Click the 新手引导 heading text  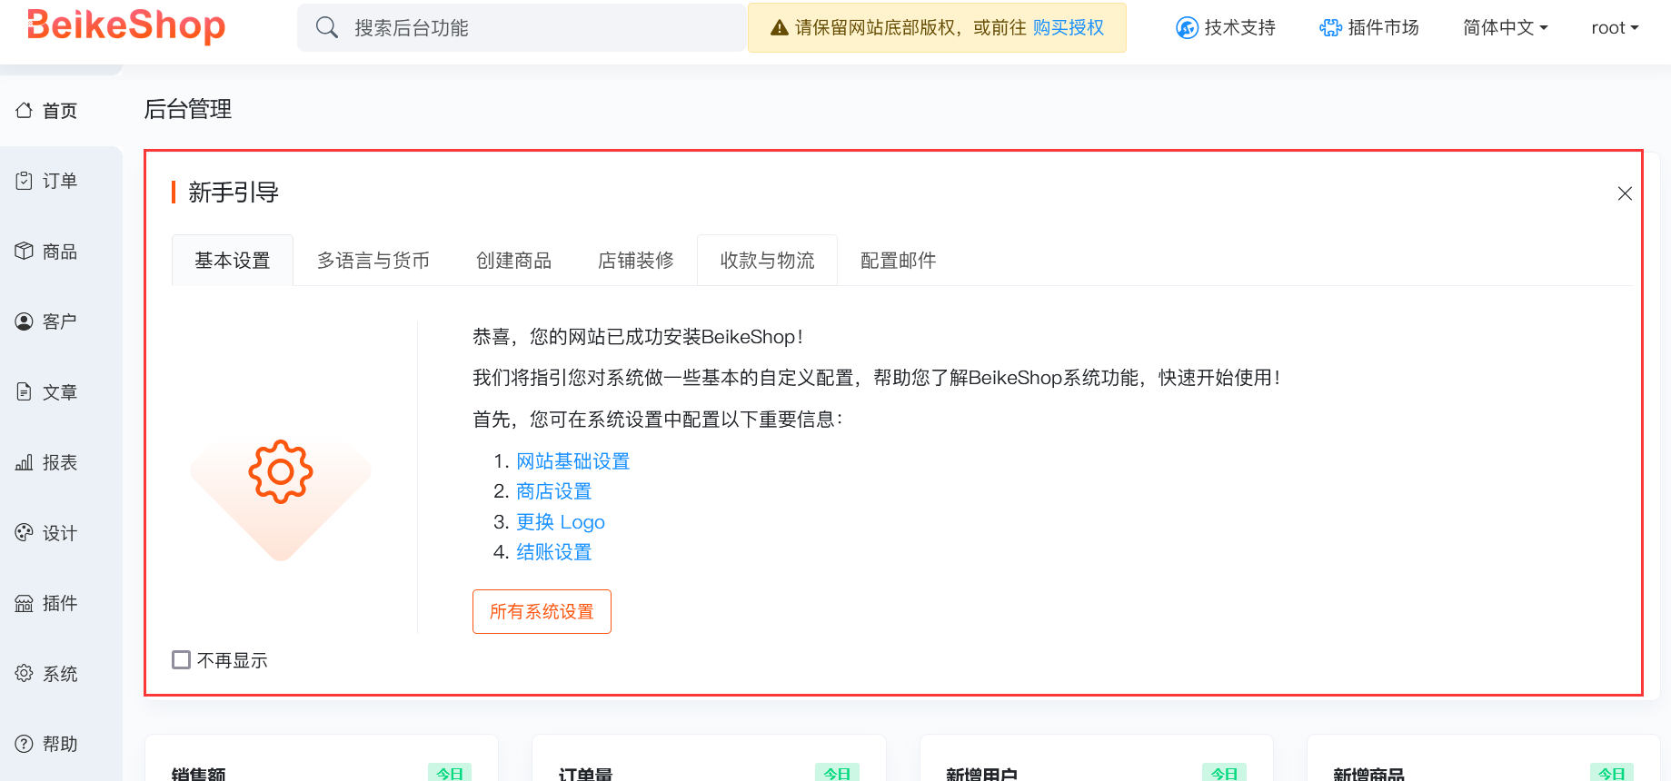[x=234, y=193]
